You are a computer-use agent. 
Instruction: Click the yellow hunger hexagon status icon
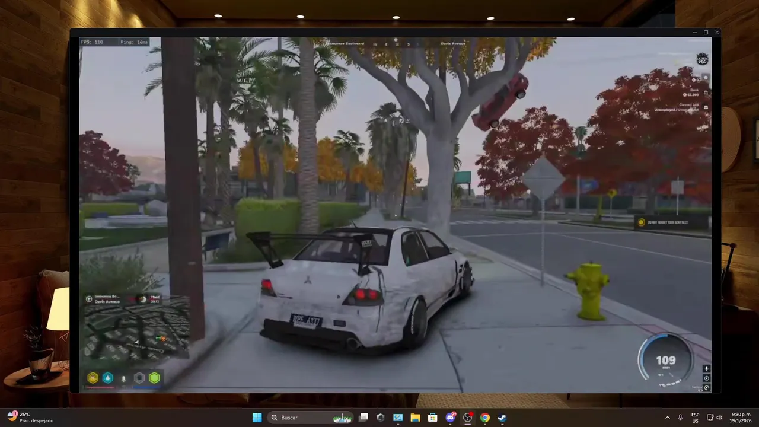pyautogui.click(x=93, y=378)
